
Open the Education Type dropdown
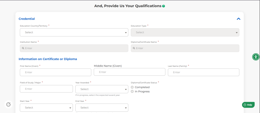(x=185, y=32)
